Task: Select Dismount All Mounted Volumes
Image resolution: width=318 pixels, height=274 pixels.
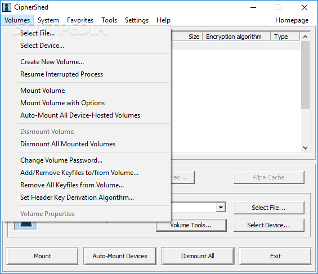Action: point(86,144)
